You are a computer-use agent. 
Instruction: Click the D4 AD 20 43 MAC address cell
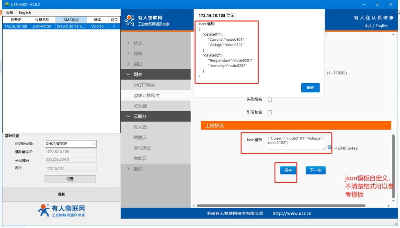coord(71,26)
